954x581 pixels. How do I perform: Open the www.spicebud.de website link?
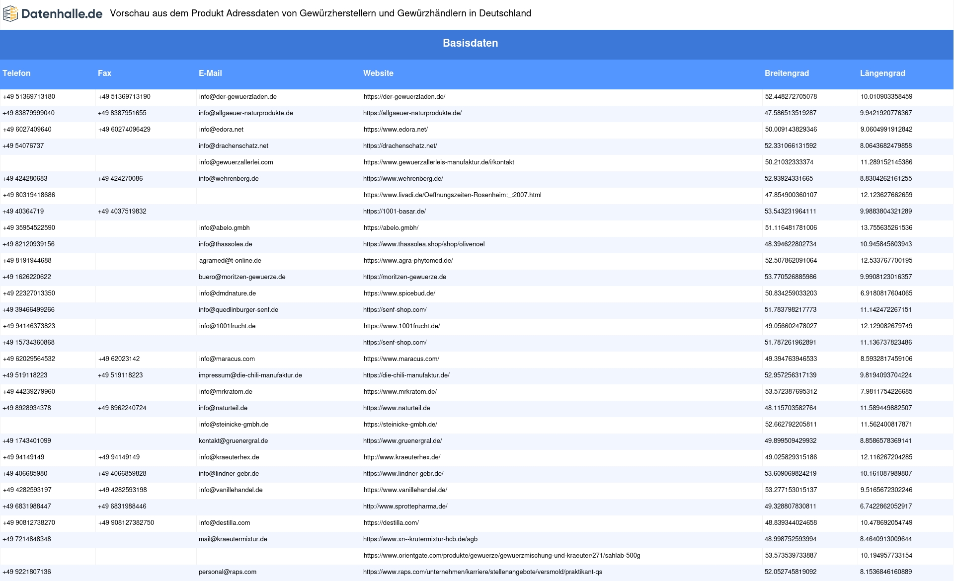click(x=399, y=293)
